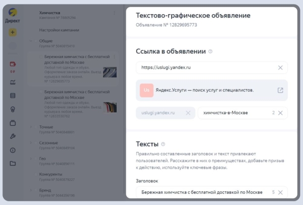Click help icon next to Ссылка в объявлении

[x=210, y=52]
